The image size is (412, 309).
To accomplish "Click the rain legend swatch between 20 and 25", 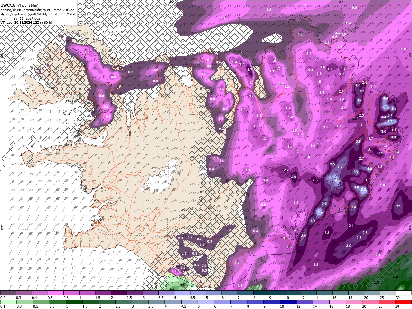I will point(371,302).
